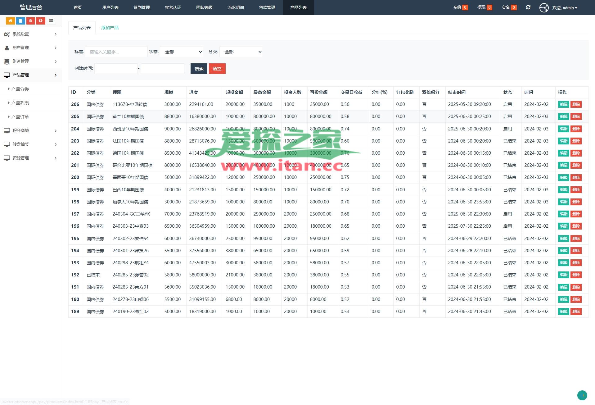Open the 欢迎, admin user menu

click(x=565, y=8)
